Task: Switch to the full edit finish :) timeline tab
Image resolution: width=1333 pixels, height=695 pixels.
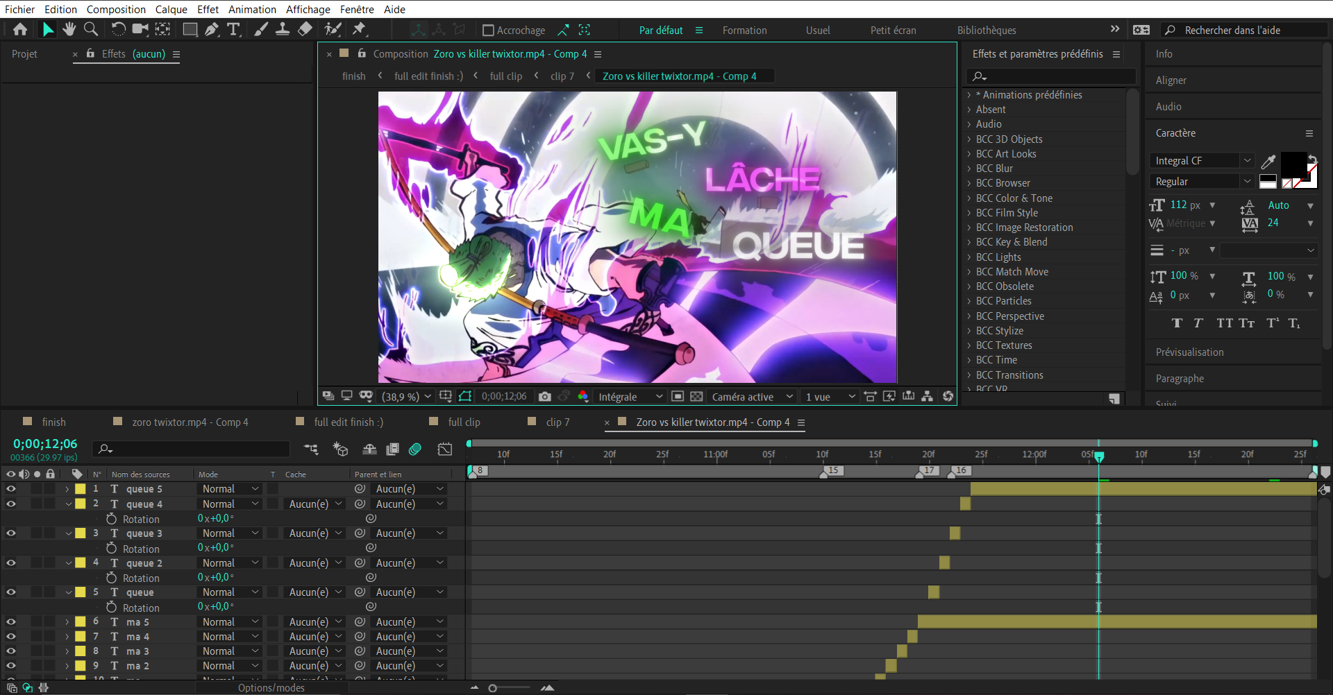Action: click(349, 422)
